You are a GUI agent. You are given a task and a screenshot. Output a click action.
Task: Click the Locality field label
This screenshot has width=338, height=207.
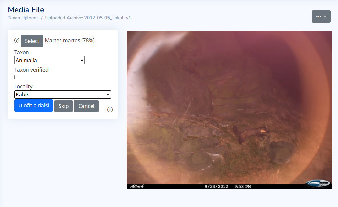click(x=23, y=86)
